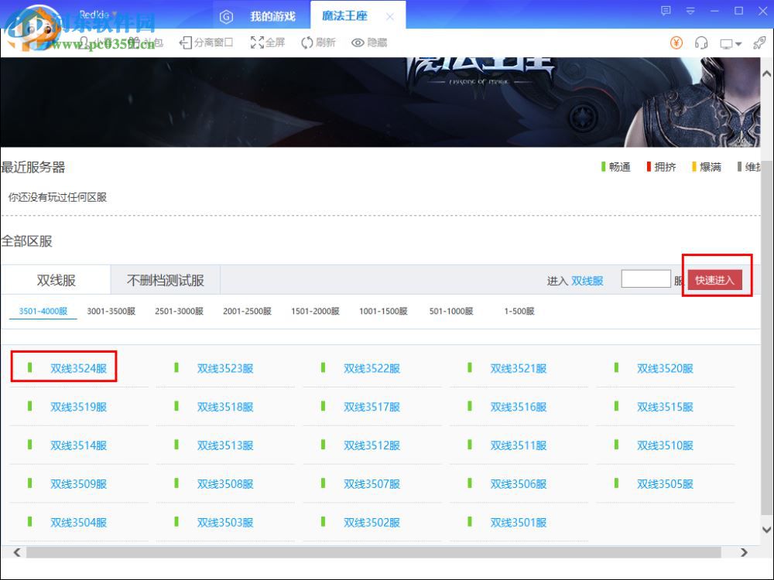Click the horizontal scrollbar right arrow

click(x=744, y=552)
